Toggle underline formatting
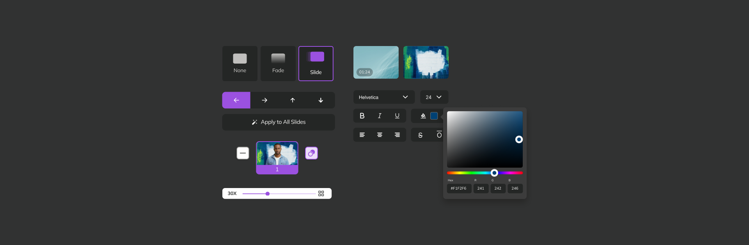The width and height of the screenshot is (749, 245). 397,116
